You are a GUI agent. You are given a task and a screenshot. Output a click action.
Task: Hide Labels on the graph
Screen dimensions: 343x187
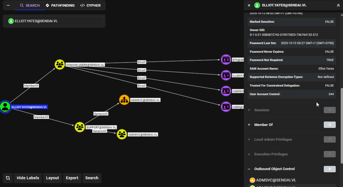(x=28, y=178)
